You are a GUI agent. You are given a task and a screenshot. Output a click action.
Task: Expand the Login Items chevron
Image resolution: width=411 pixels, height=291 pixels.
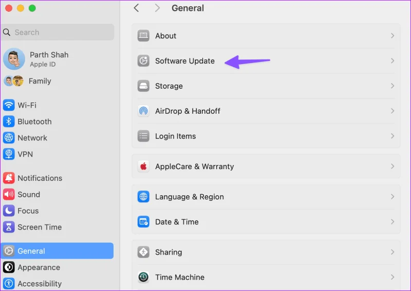pyautogui.click(x=393, y=136)
